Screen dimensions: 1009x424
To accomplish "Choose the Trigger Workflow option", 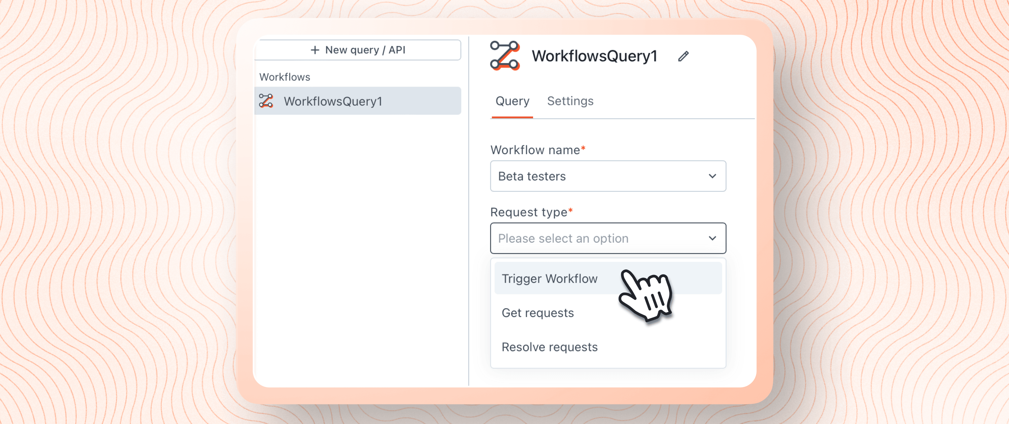I will pos(549,279).
